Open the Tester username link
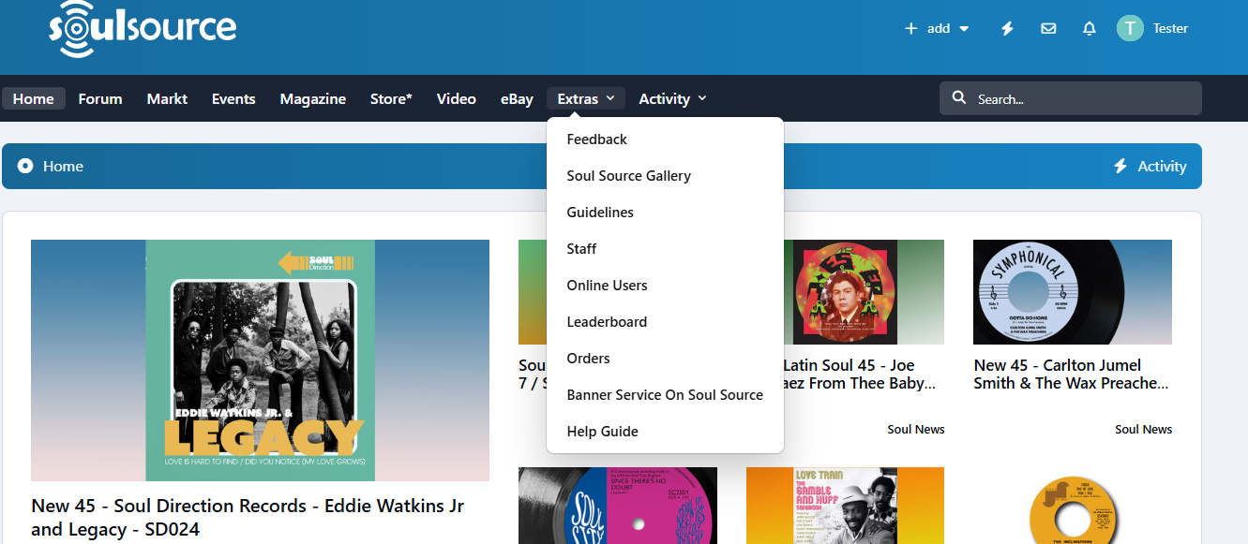The image size is (1248, 544). click(1170, 28)
